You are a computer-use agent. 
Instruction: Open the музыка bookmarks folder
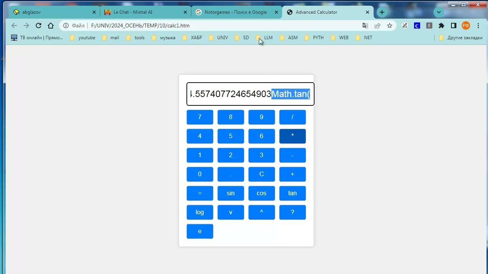(x=164, y=38)
